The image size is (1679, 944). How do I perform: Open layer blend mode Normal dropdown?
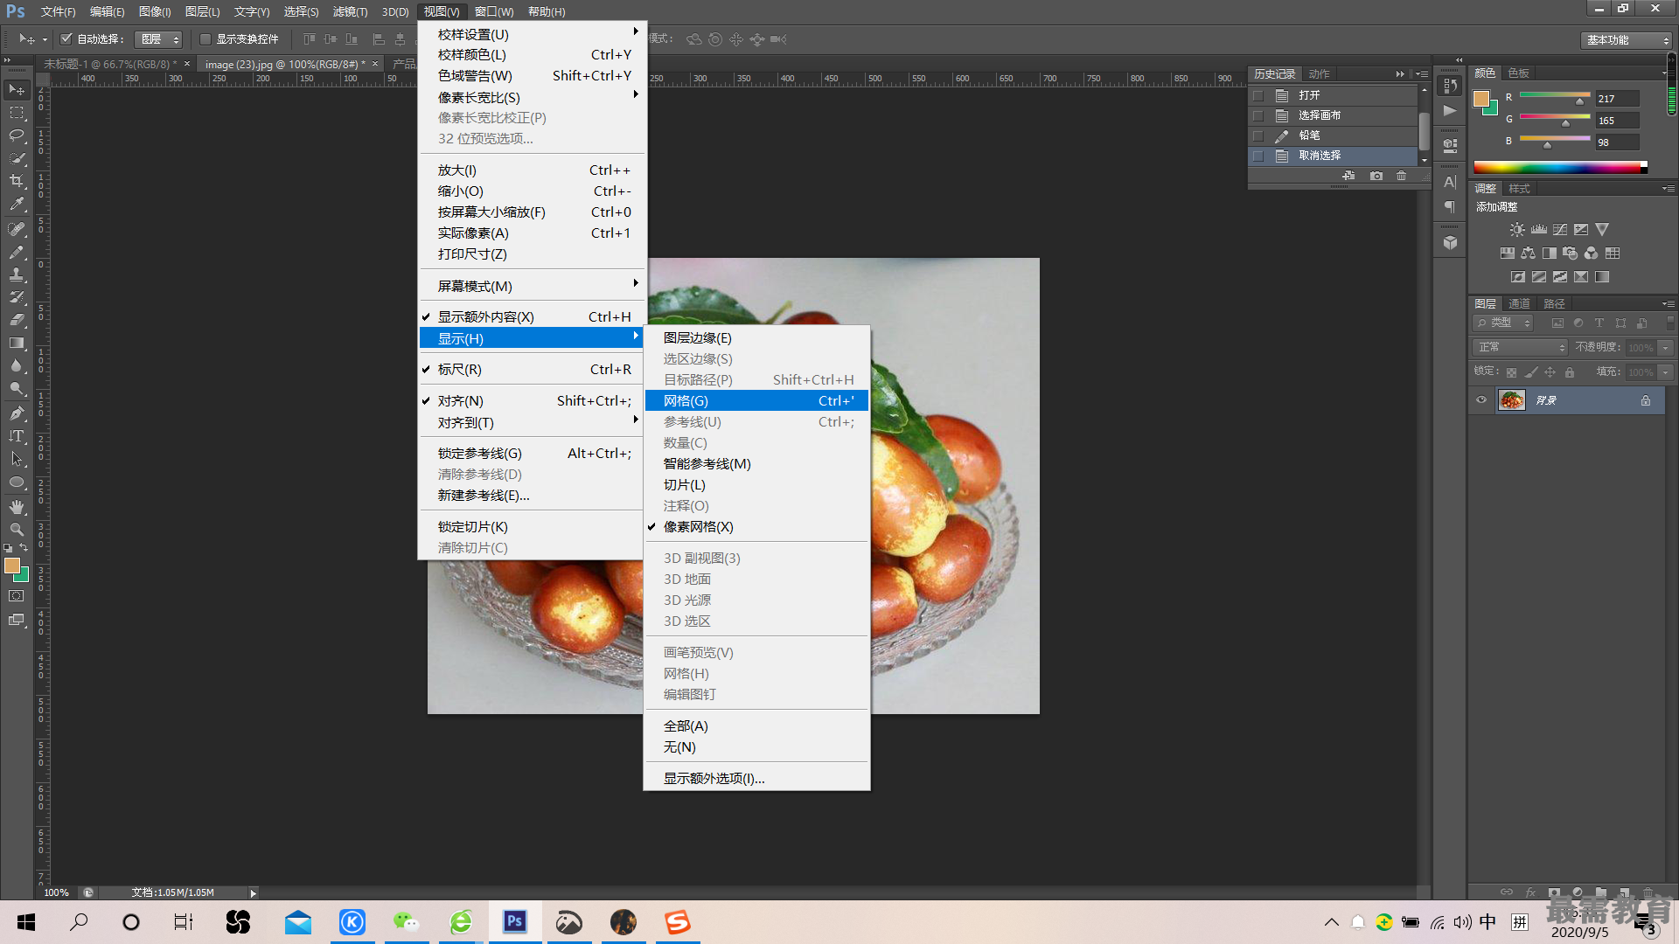[1520, 348]
